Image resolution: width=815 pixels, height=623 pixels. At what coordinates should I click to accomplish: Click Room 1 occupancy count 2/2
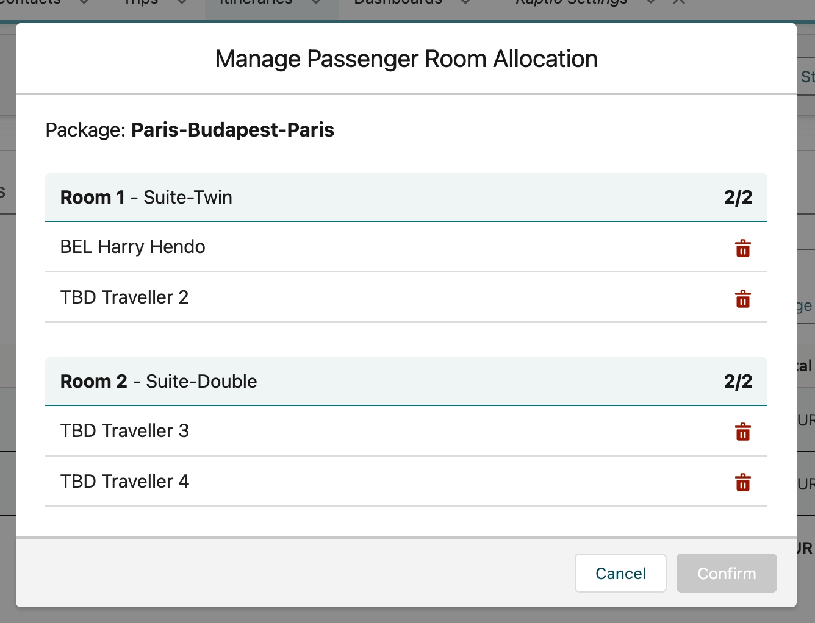point(738,198)
